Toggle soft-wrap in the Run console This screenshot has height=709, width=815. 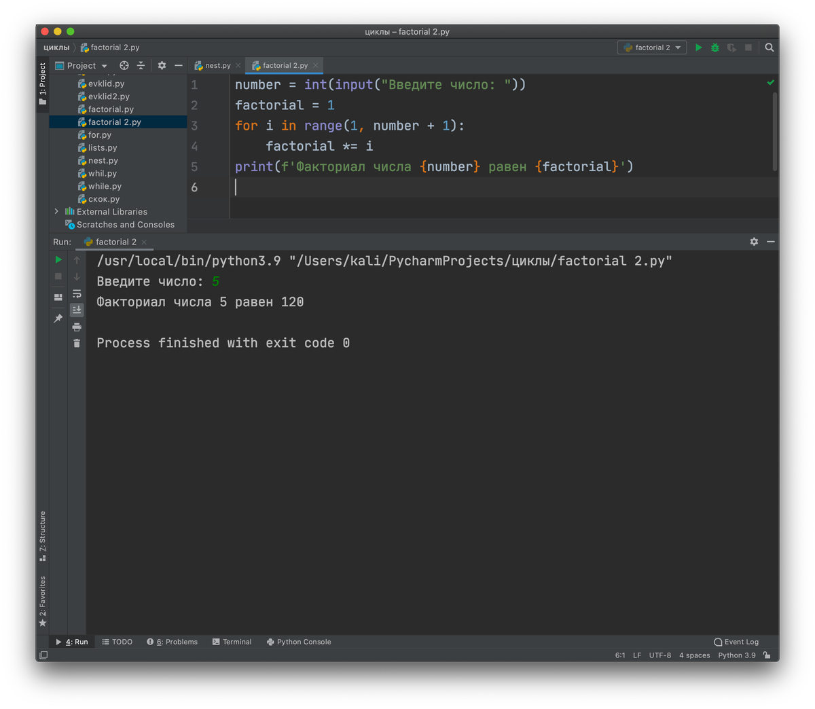(77, 293)
